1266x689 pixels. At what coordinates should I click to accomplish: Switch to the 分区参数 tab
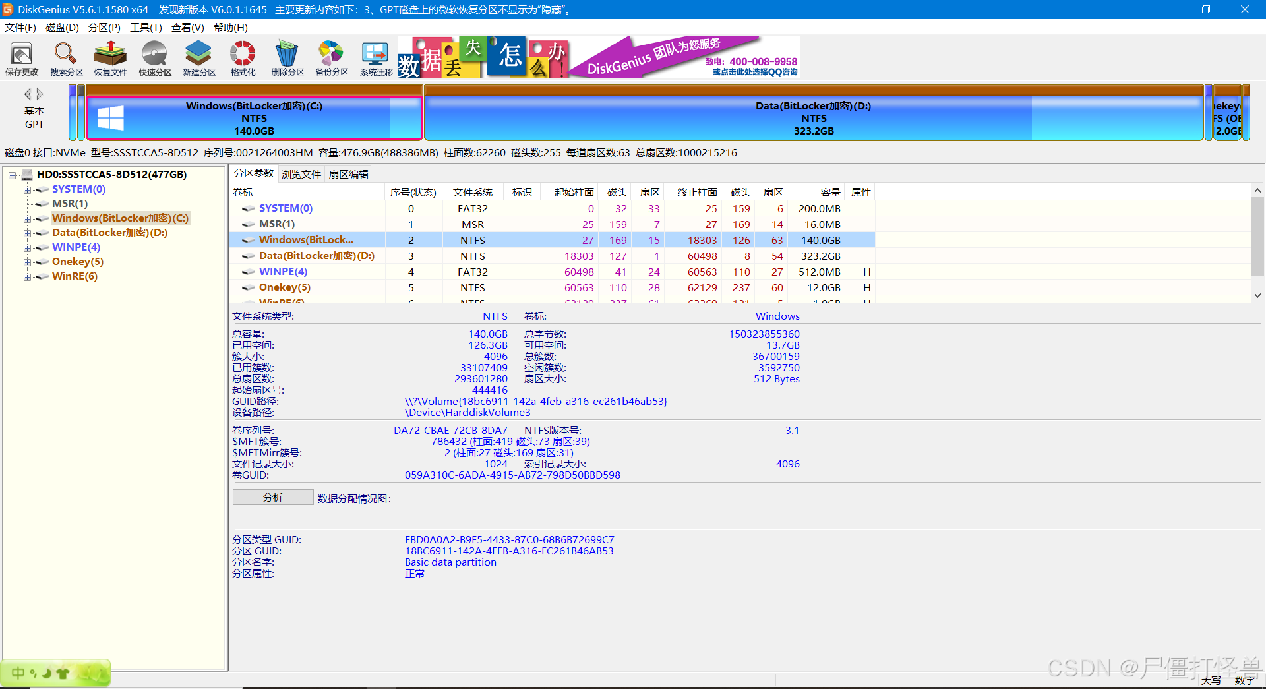[x=254, y=173]
